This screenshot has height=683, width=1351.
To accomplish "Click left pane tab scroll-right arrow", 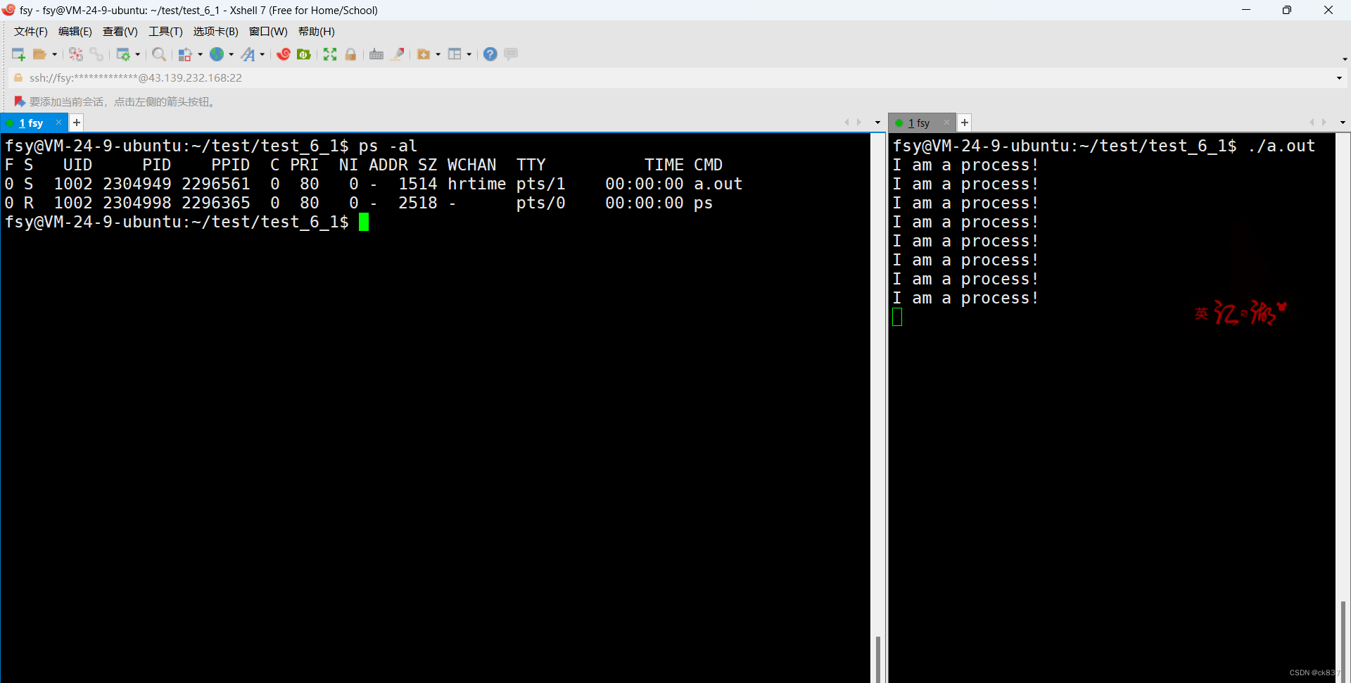I will click(x=859, y=123).
